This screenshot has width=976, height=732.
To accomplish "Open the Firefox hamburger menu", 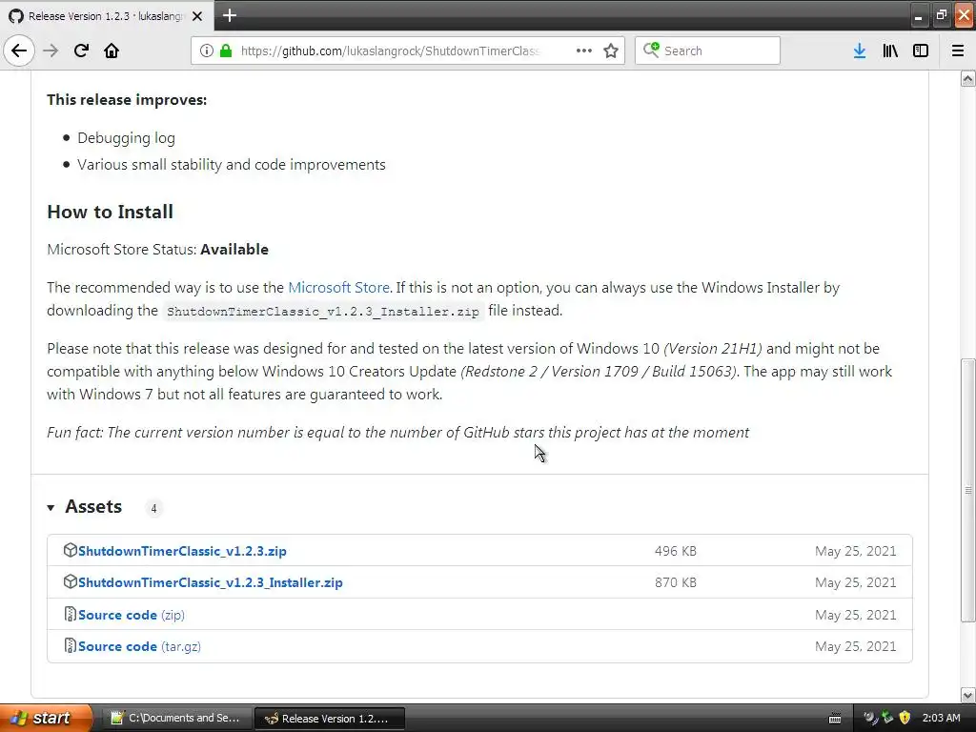I will 958,51.
